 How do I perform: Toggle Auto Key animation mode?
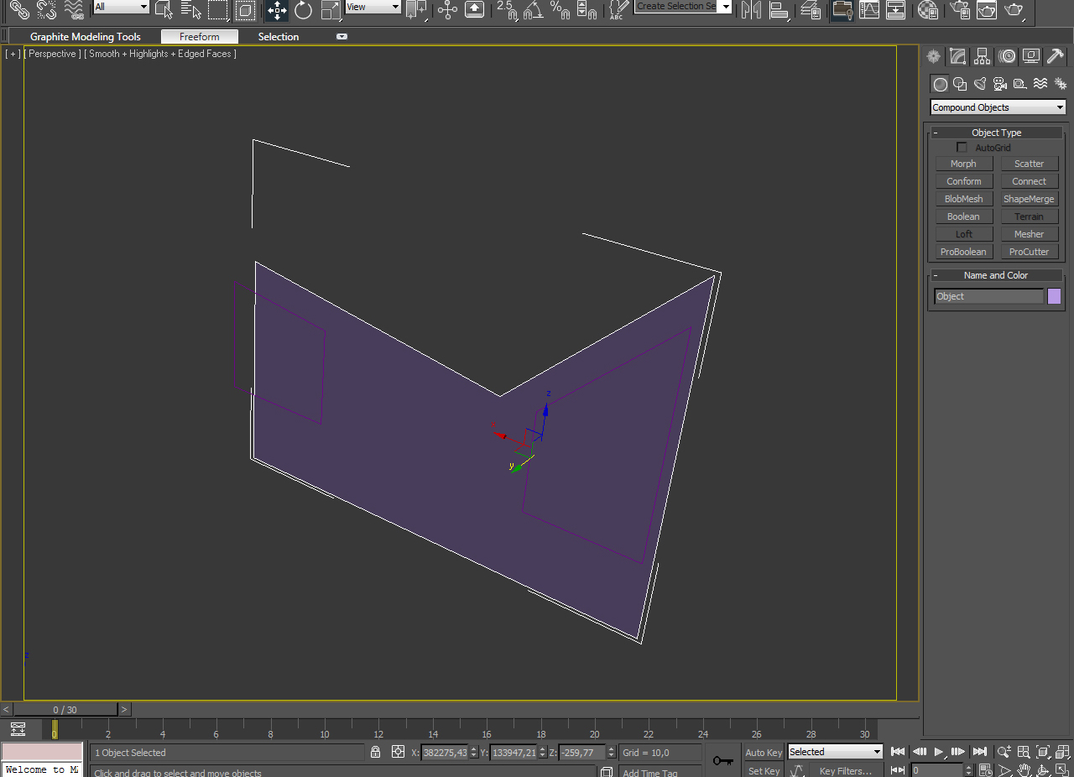click(x=764, y=753)
